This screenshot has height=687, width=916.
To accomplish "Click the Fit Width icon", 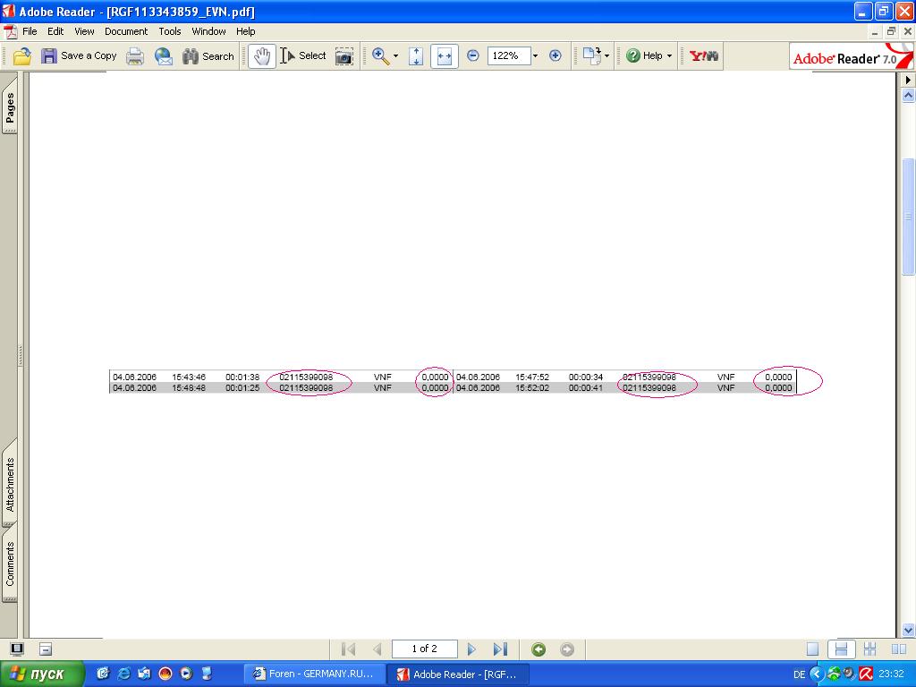I will 444,56.
